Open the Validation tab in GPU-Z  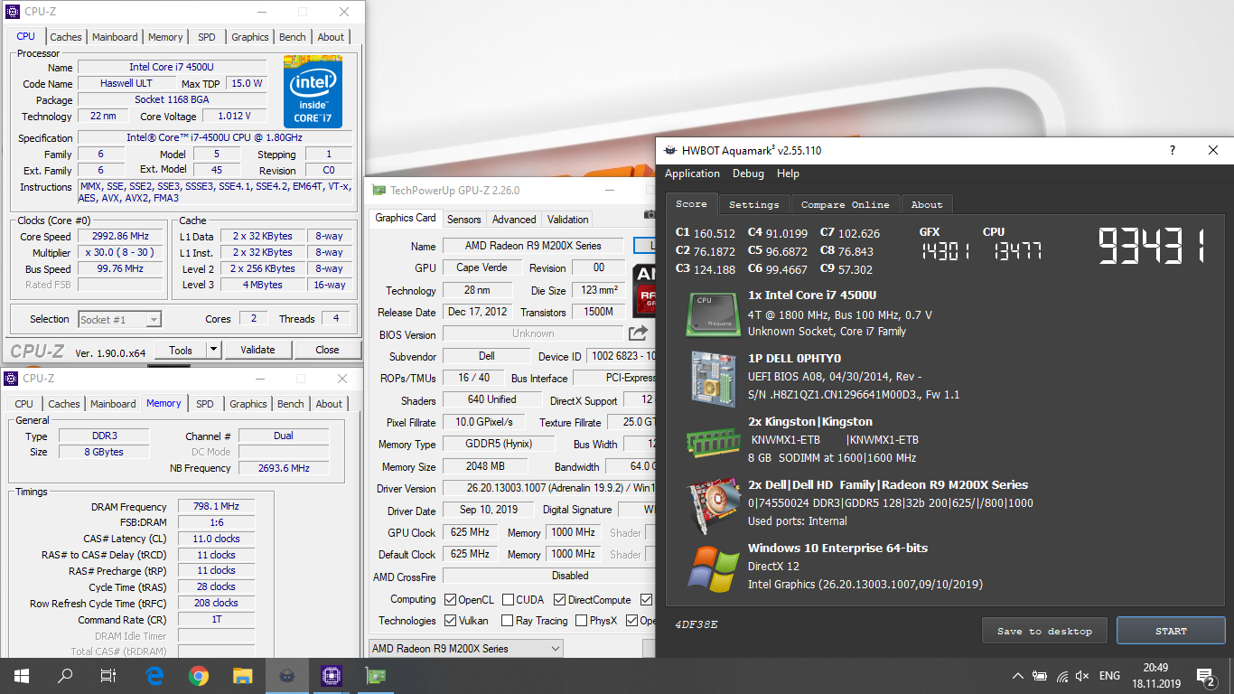click(567, 220)
